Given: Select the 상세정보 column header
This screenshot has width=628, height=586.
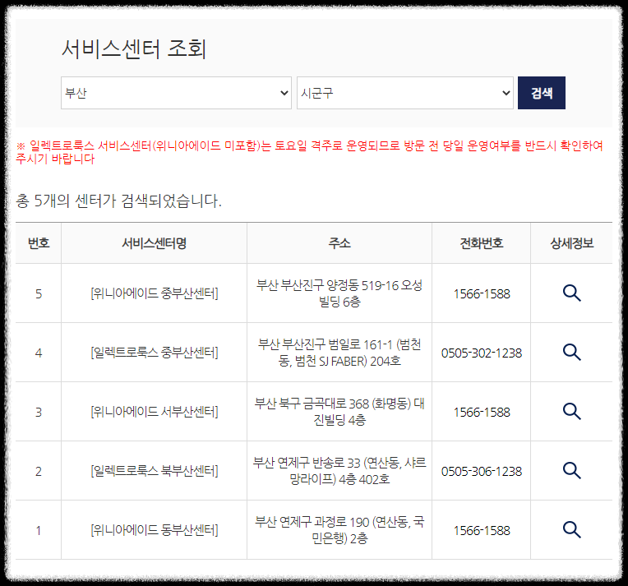Looking at the screenshot, I should pos(571,243).
